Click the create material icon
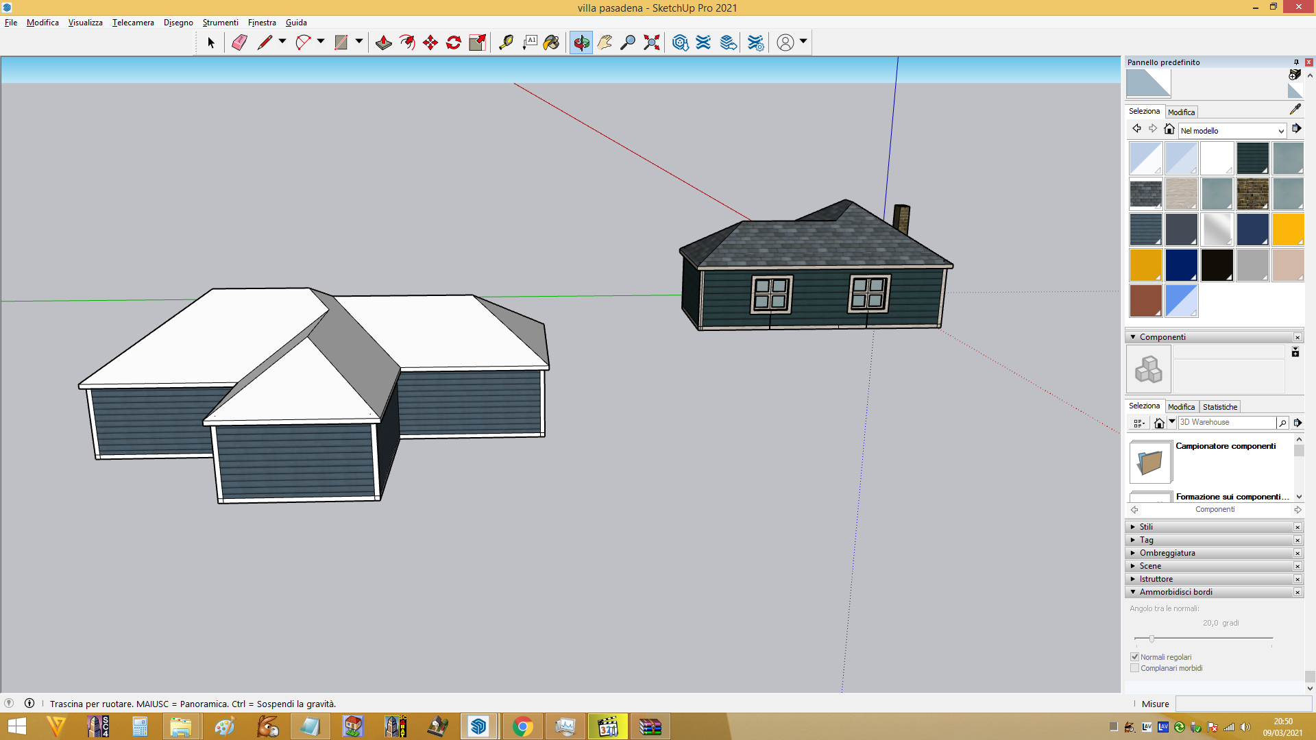This screenshot has height=740, width=1316. 1295,74
